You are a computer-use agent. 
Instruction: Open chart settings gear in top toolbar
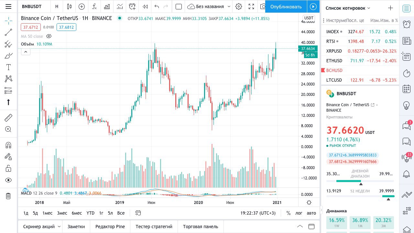point(239,6)
